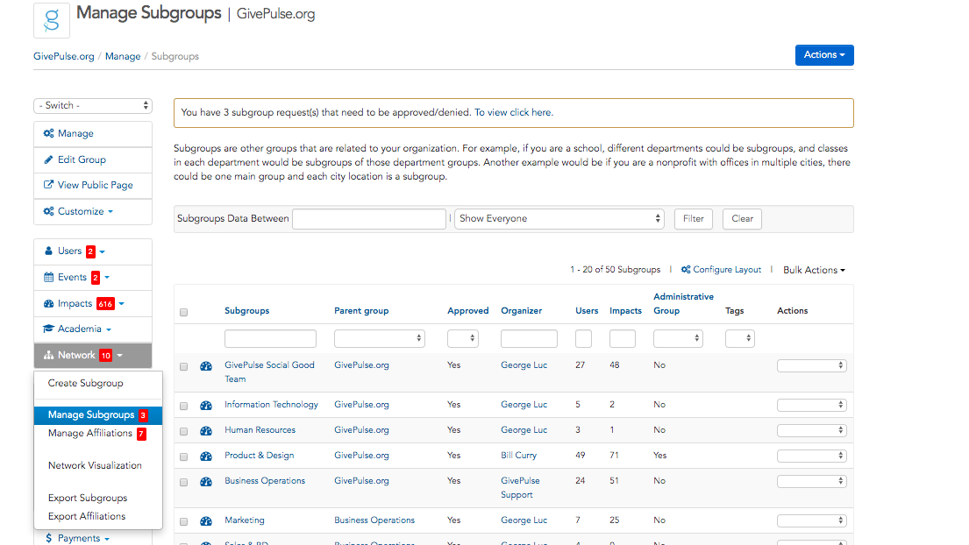Image resolution: width=969 pixels, height=545 pixels.
Task: Open the Show Everyone dropdown
Action: tap(559, 218)
